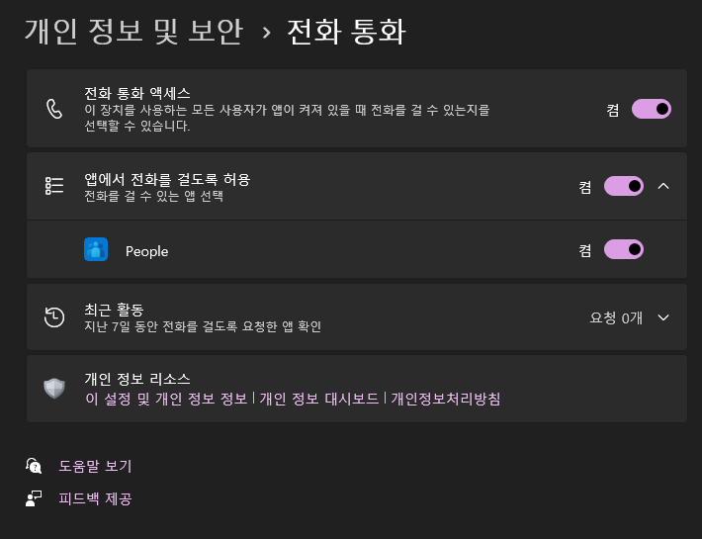
Task: Go back to 개인 정보 및 보안
Action: coord(133,32)
